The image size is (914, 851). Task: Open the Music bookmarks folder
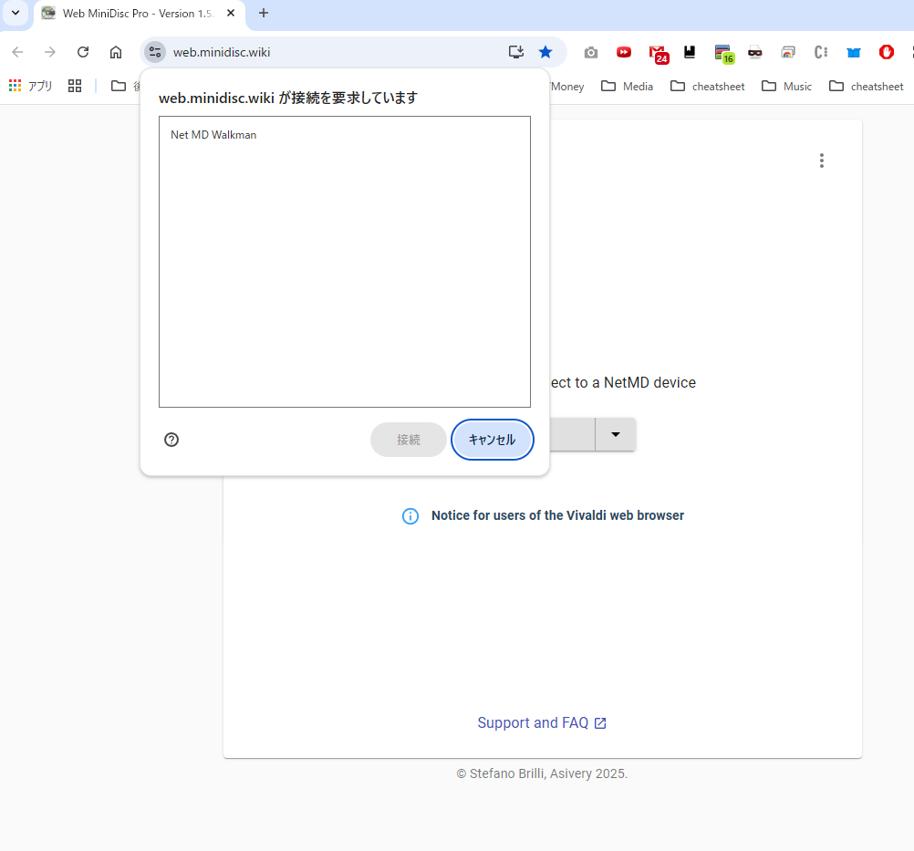click(x=787, y=87)
